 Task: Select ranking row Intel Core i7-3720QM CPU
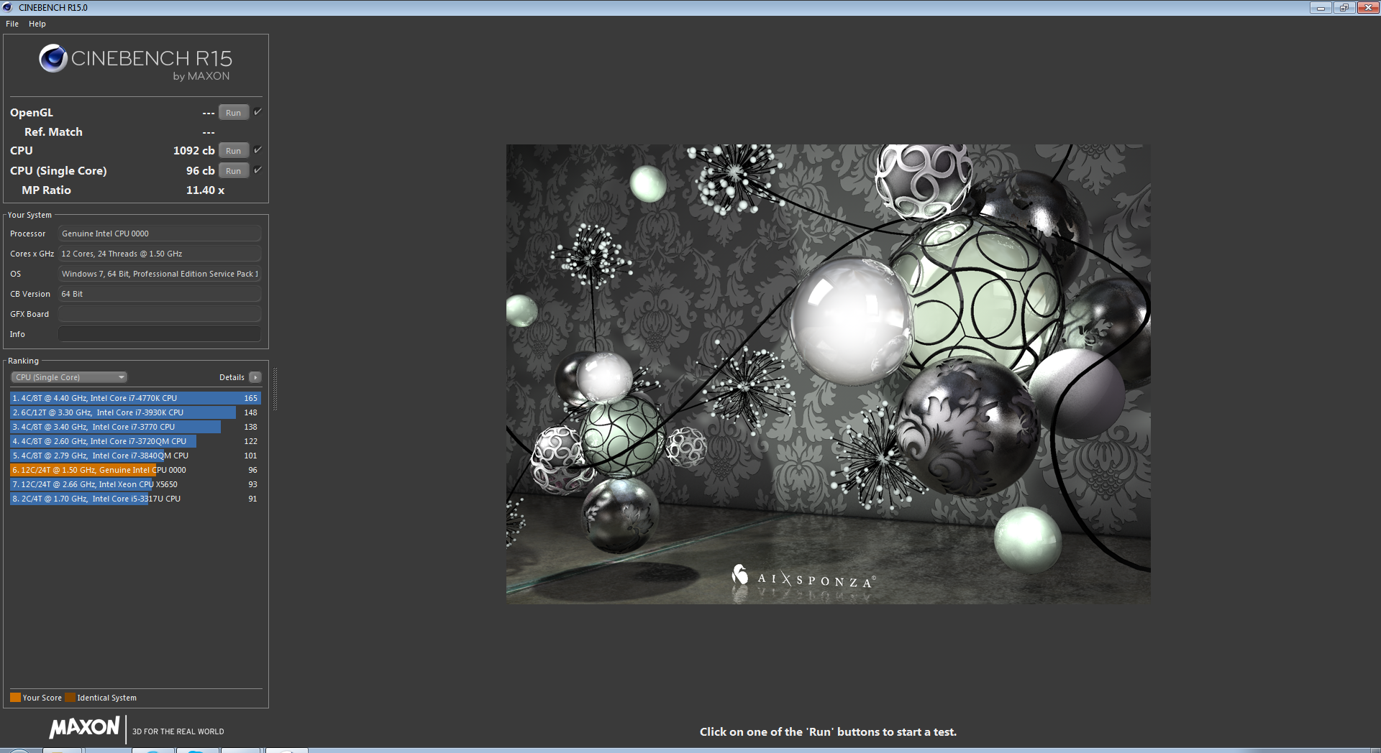(x=135, y=441)
